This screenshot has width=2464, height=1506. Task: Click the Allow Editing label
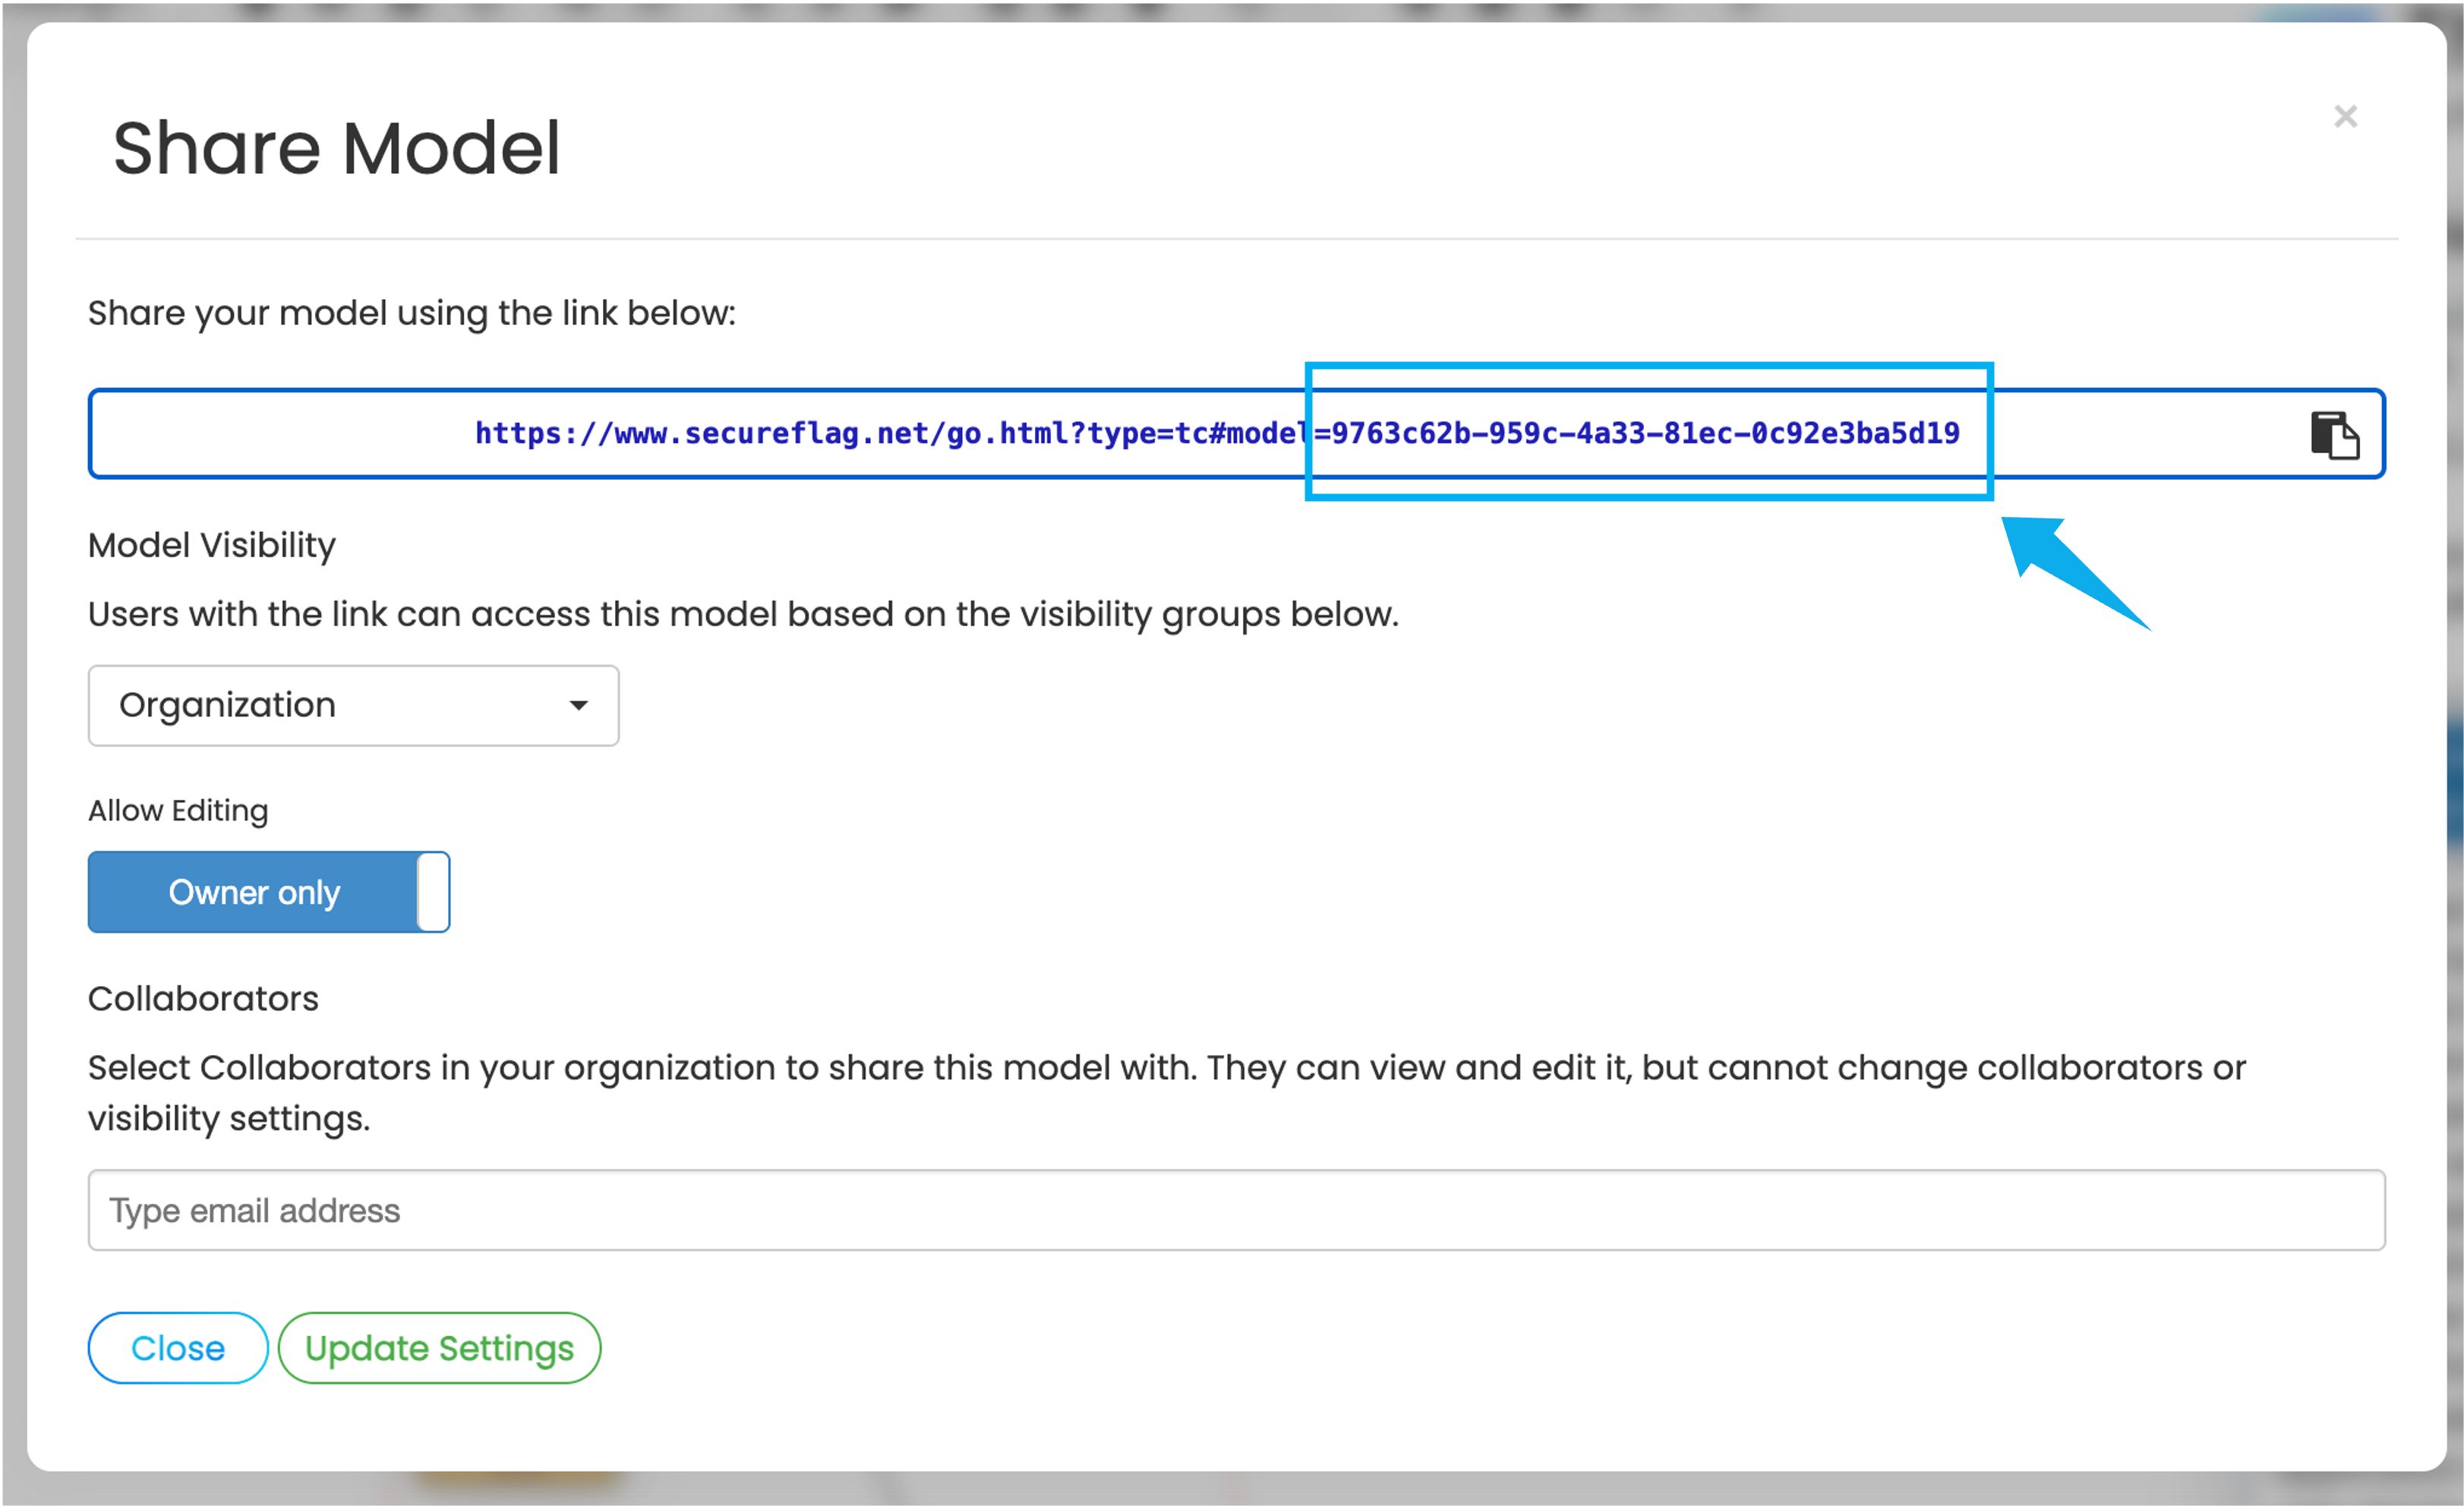[x=178, y=810]
